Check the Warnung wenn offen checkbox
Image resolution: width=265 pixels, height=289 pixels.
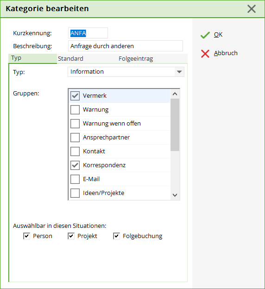click(x=75, y=124)
